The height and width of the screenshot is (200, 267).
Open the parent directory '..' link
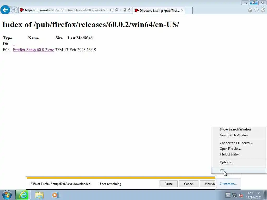point(14,44)
